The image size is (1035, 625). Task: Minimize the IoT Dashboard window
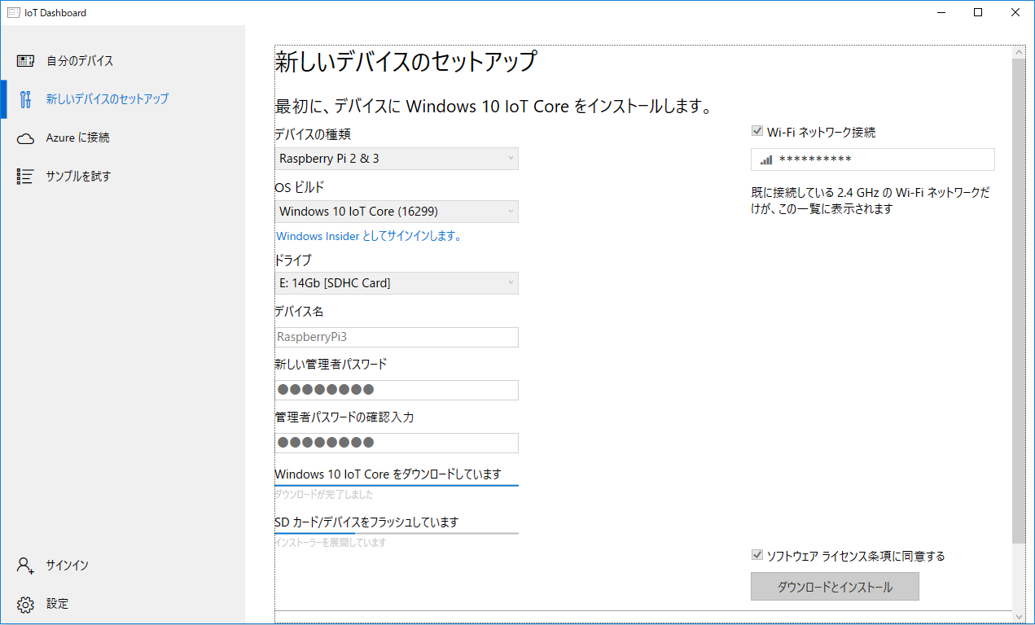click(x=941, y=12)
